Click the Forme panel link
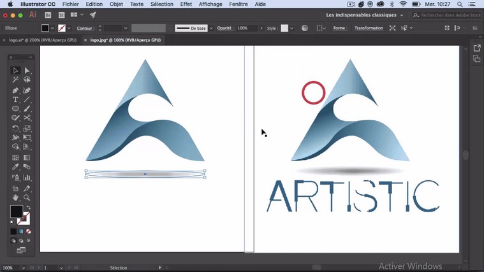Viewport: 484px width, 272px height. 340,28
